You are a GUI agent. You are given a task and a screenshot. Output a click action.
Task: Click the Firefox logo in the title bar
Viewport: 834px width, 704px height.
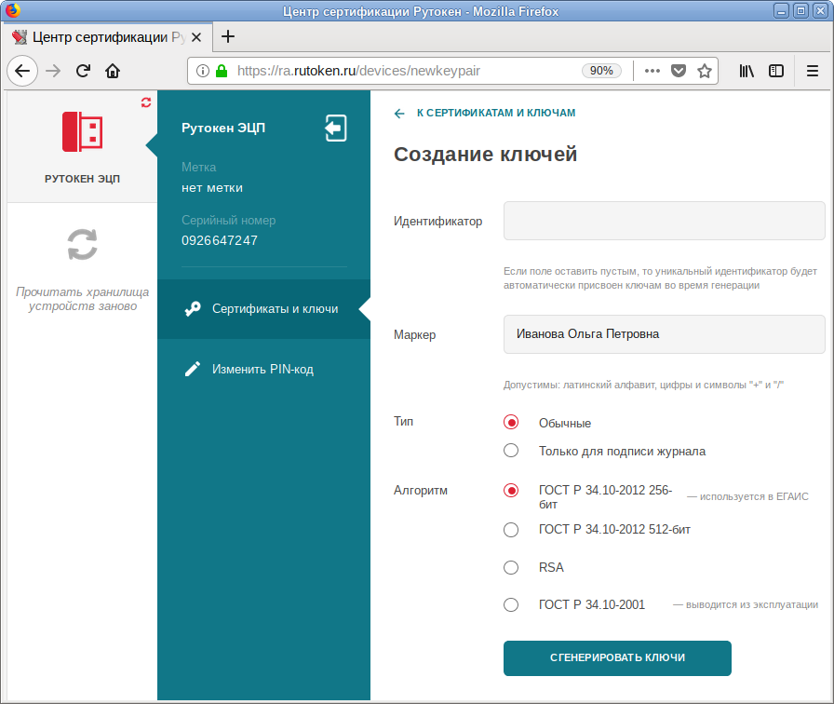pos(12,10)
